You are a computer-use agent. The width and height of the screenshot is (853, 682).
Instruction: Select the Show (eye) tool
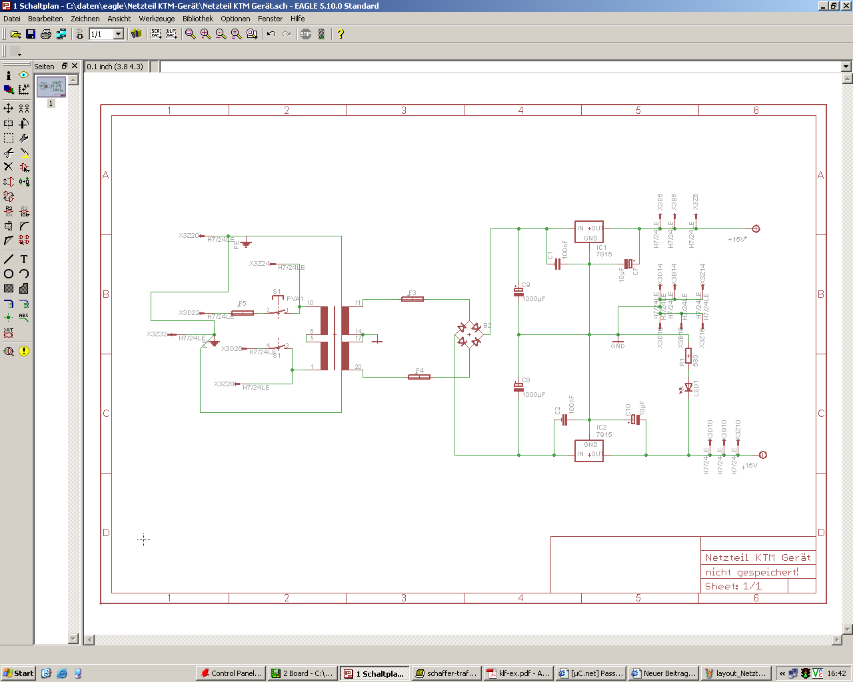(24, 75)
